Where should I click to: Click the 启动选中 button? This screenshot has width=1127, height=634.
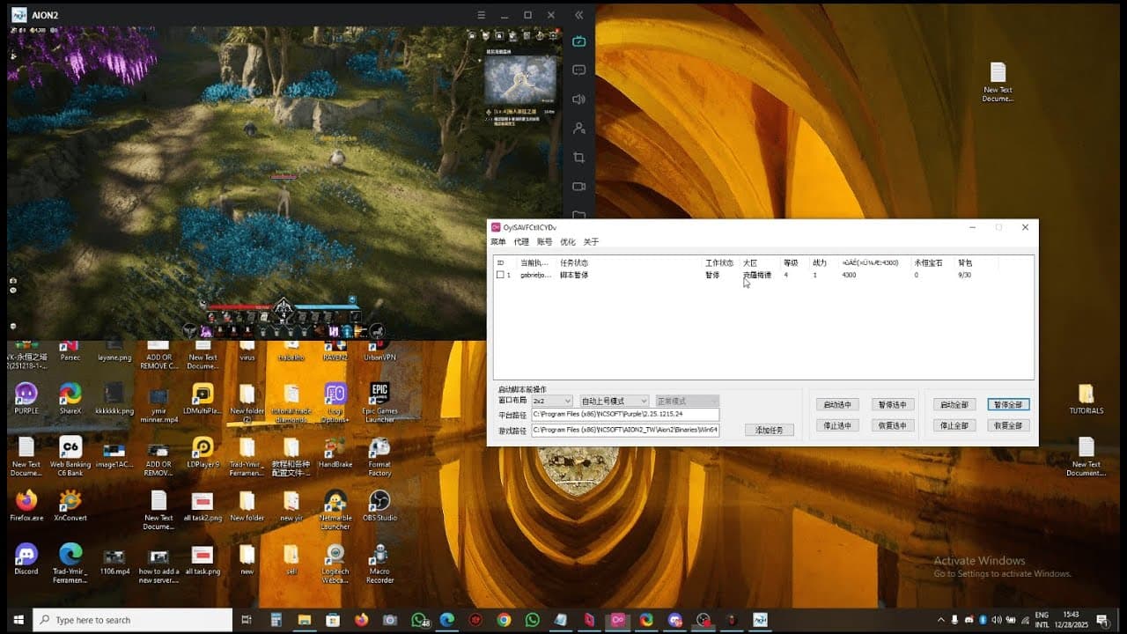(x=837, y=405)
